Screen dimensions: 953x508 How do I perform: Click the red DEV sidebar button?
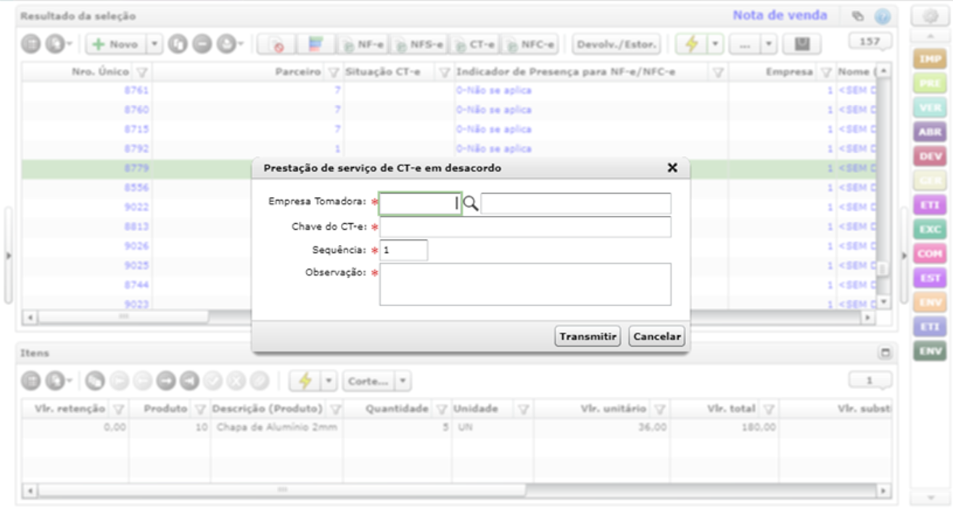[929, 157]
